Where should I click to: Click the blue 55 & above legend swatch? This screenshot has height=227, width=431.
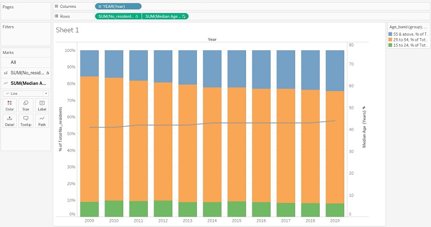[389, 32]
